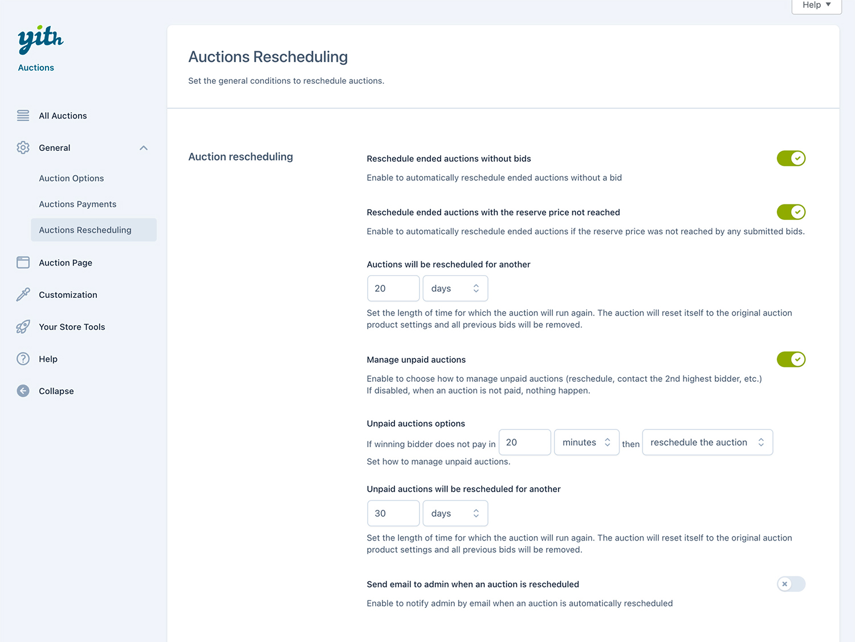The image size is (855, 642).
Task: Go to Auction Options submenu
Action: [x=71, y=178]
